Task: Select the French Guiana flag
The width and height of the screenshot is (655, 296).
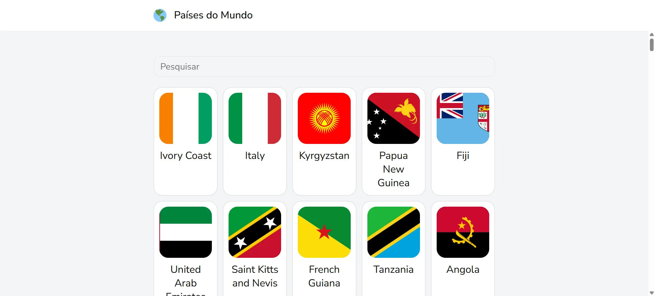Action: [324, 232]
